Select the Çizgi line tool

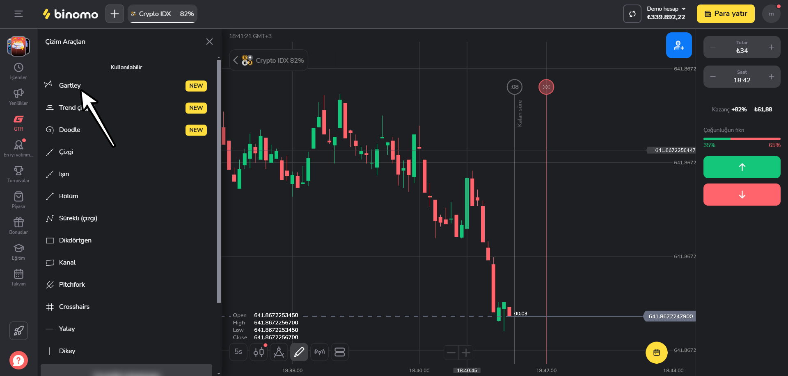[126, 152]
